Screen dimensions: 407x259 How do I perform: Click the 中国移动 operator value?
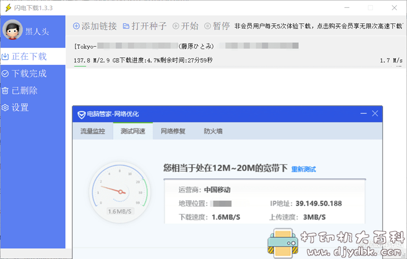pyautogui.click(x=217, y=190)
